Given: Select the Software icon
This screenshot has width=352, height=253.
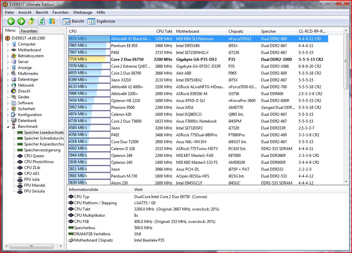Looking at the screenshot, I should (14, 103).
